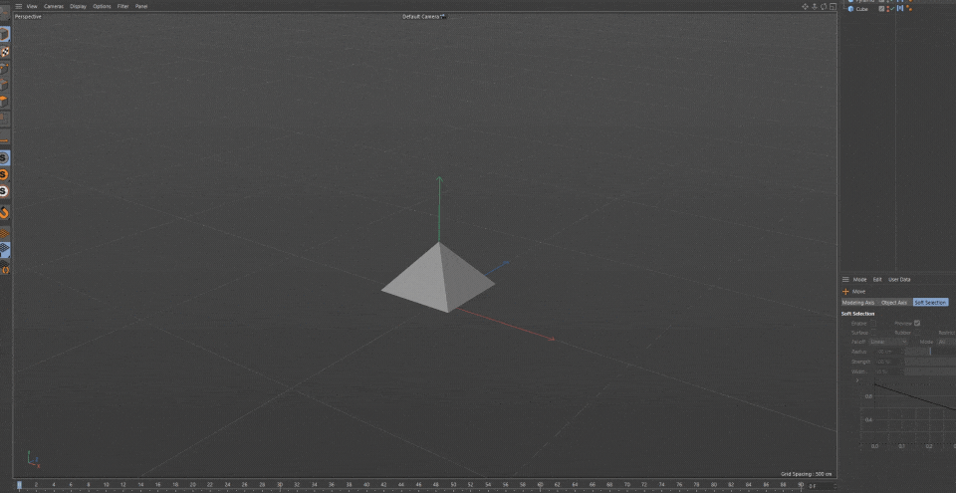Click the orange brackets icon at toolbar bottom
956x493 pixels.
pyautogui.click(x=6, y=269)
